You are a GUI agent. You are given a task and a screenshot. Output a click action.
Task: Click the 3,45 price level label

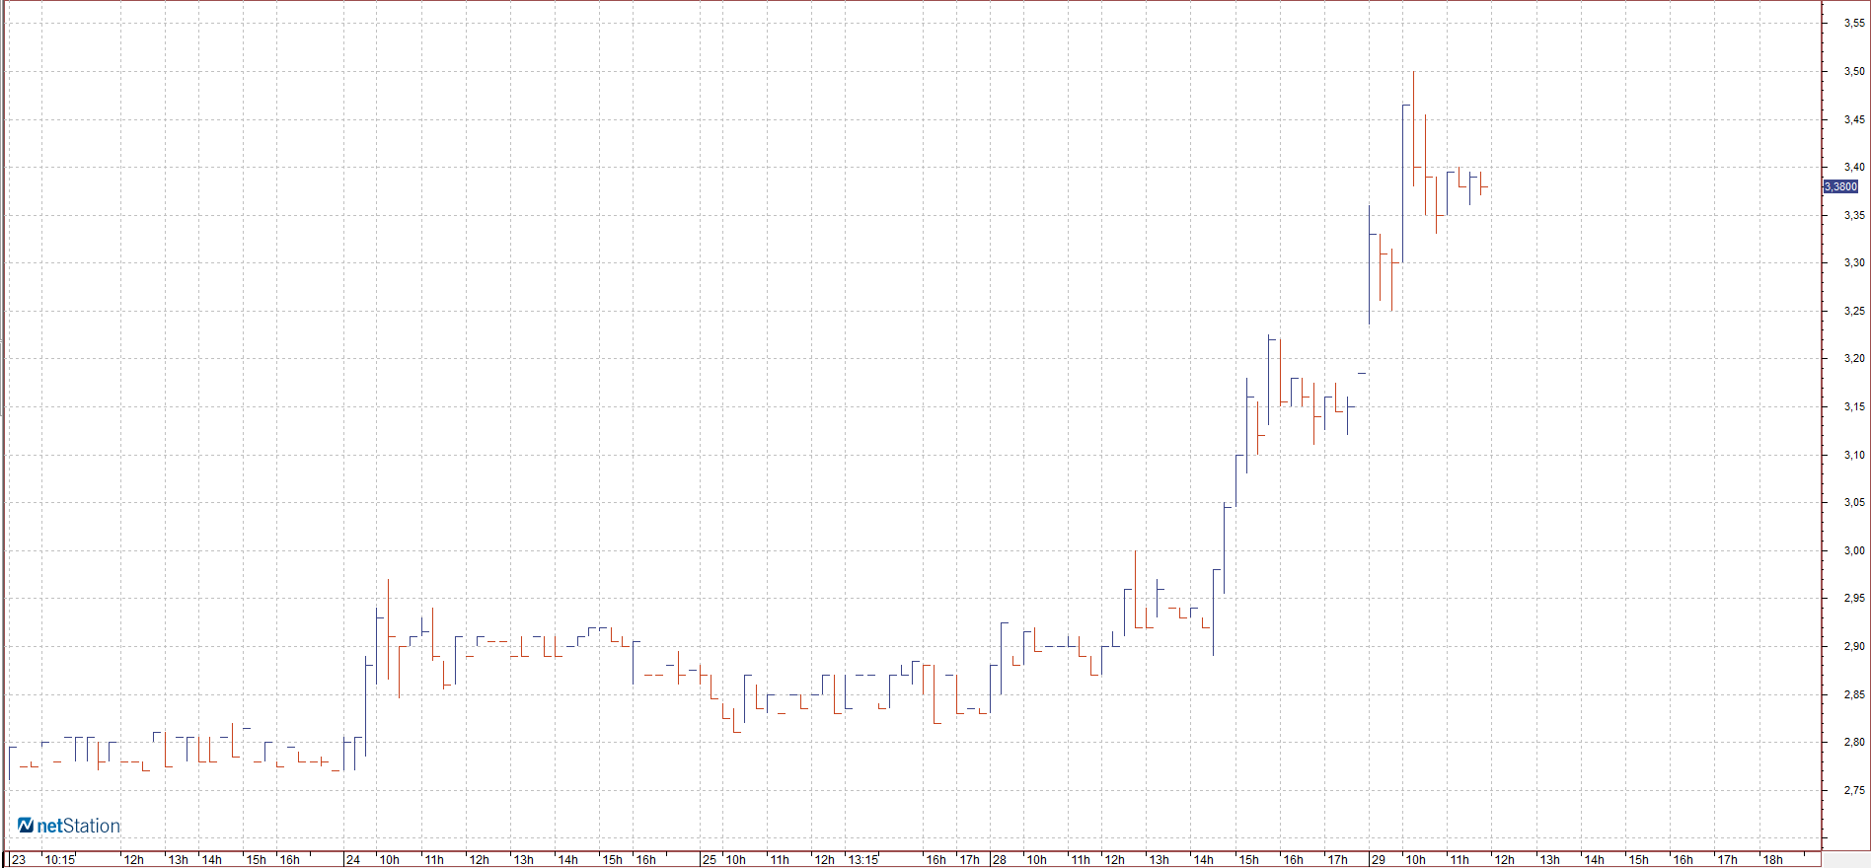(x=1854, y=119)
